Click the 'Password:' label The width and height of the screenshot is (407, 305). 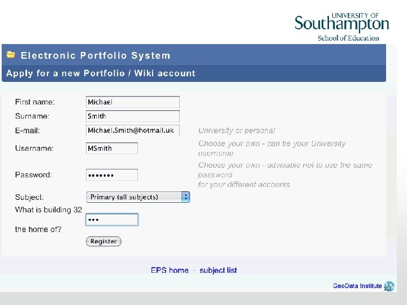click(33, 175)
